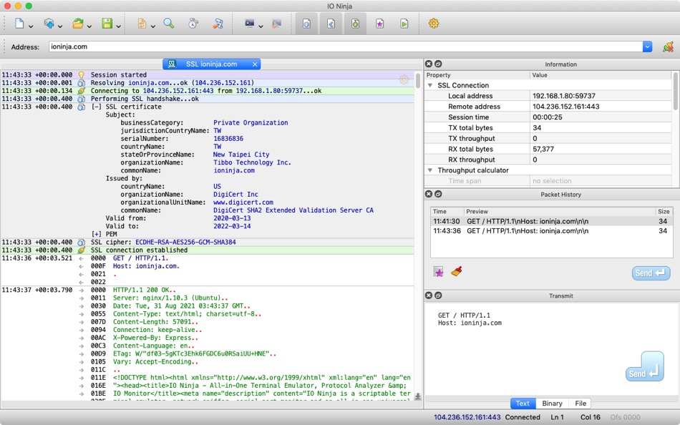Click the magnifying glass Find icon
Screen dimensions: 680x425
169,24
